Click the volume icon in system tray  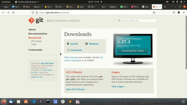pos(173,2)
